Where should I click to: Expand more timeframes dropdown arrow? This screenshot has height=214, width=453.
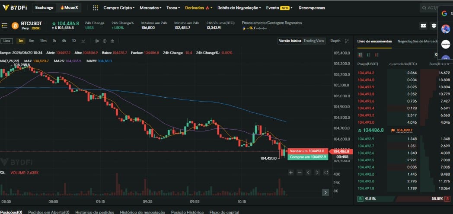pyautogui.click(x=83, y=41)
